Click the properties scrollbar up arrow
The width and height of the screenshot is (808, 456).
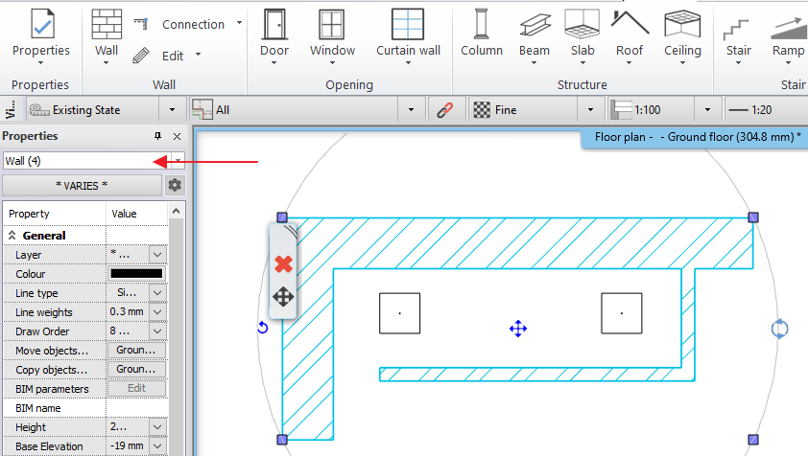point(177,211)
